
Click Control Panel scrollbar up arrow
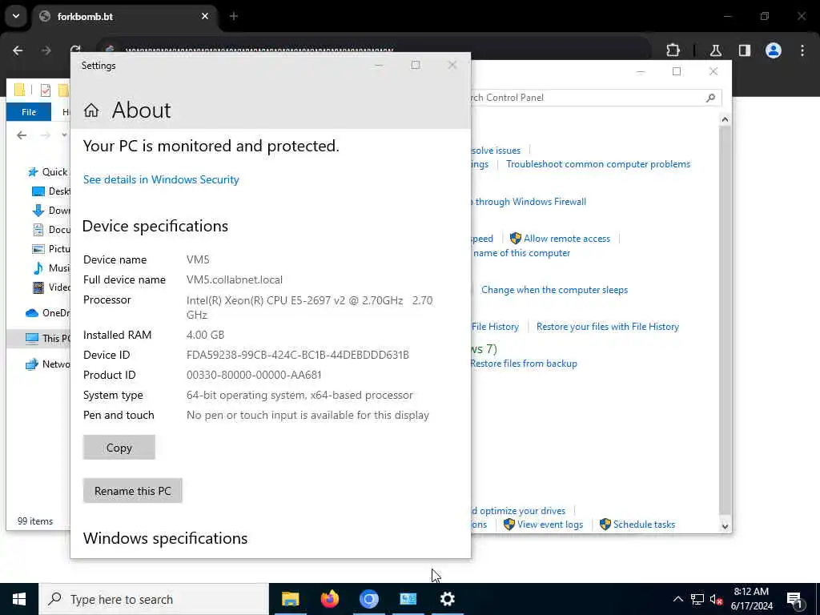click(x=725, y=120)
